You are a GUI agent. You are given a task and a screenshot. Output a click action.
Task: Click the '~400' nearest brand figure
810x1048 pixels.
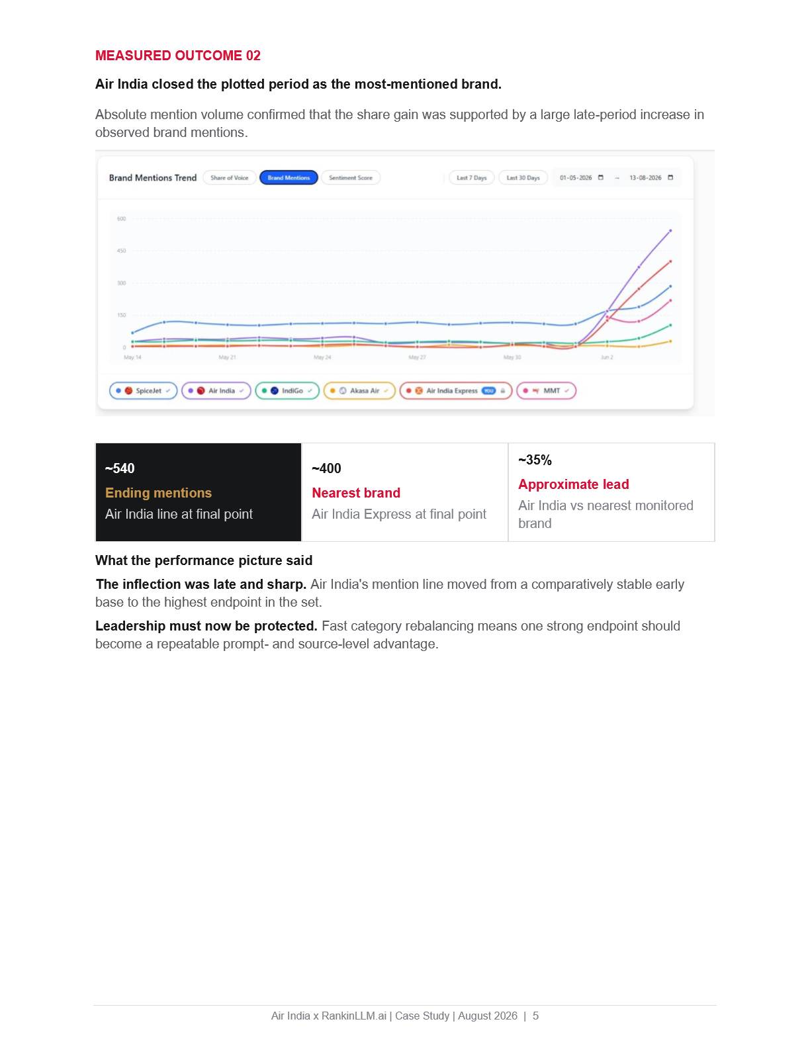(326, 468)
